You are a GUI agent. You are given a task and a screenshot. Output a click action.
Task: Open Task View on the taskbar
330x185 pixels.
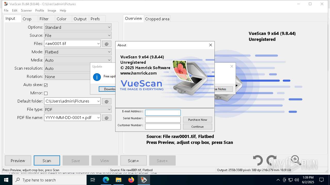[93, 180]
